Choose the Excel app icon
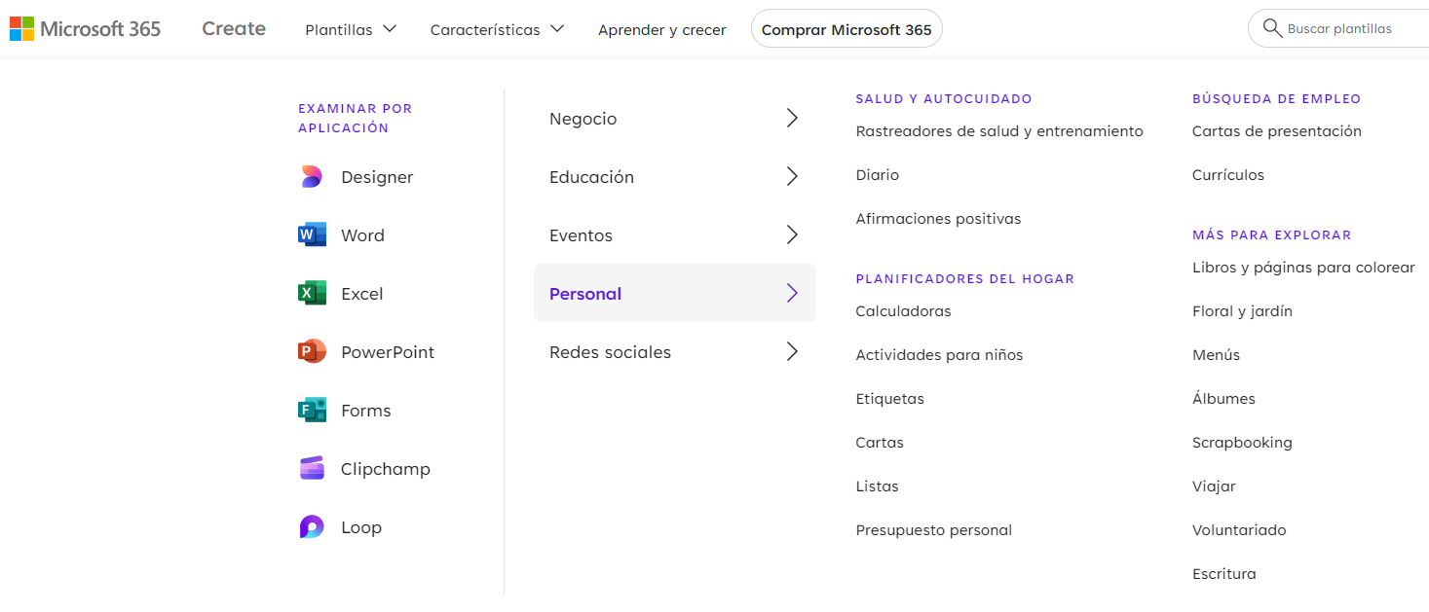The height and width of the screenshot is (612, 1429). pyautogui.click(x=312, y=294)
